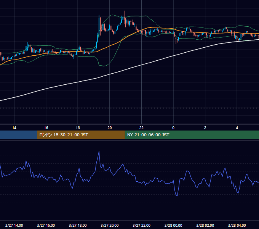Click the 3/27 22:00 date label
This screenshot has width=259, height=229.
(x=142, y=225)
